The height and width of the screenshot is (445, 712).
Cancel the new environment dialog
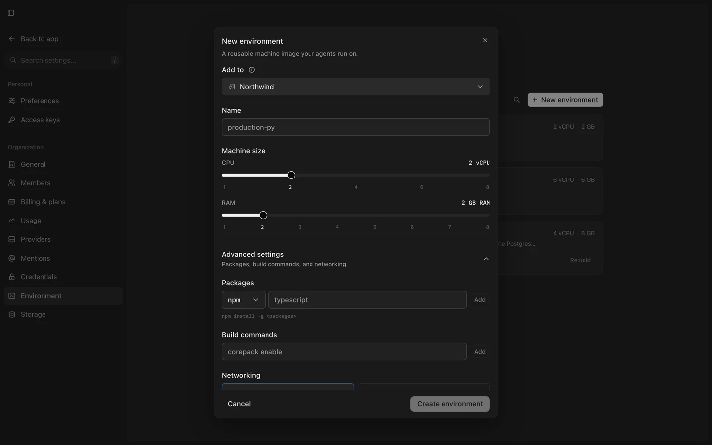point(239,404)
